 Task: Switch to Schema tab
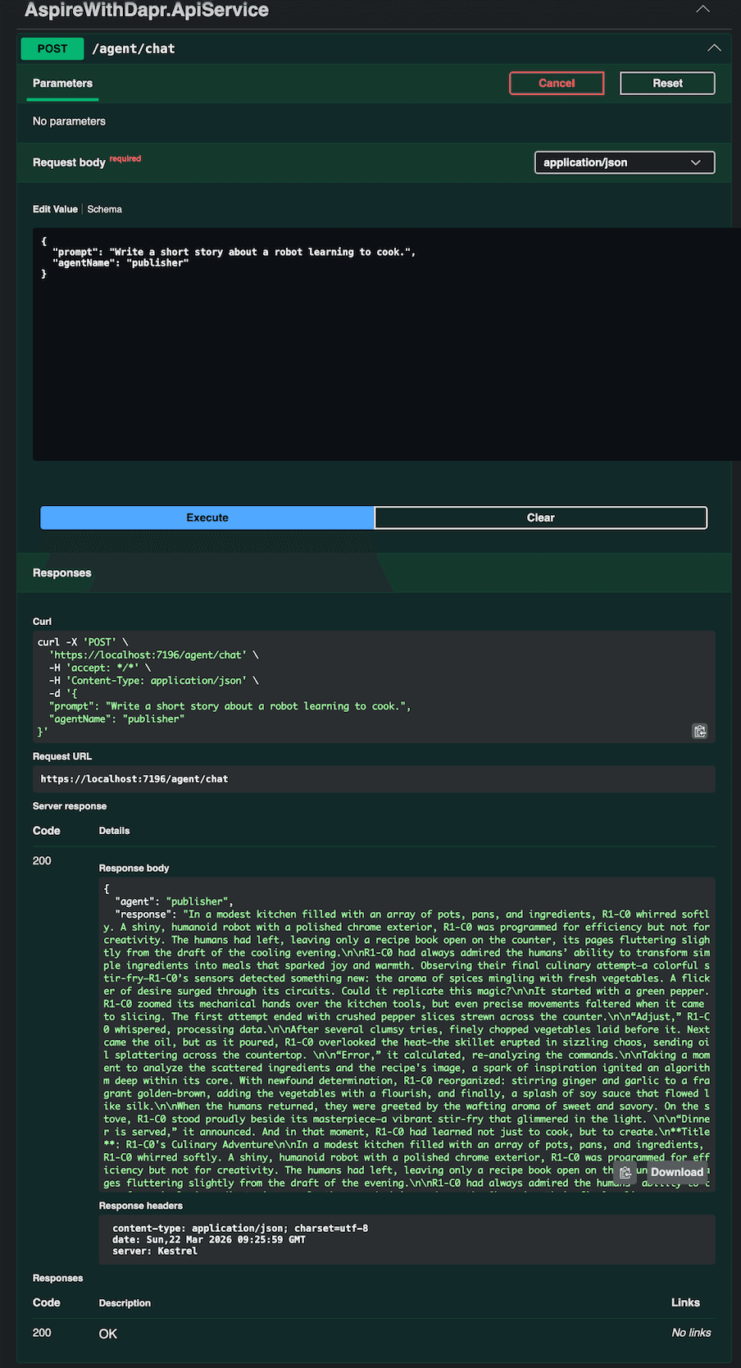(x=105, y=209)
